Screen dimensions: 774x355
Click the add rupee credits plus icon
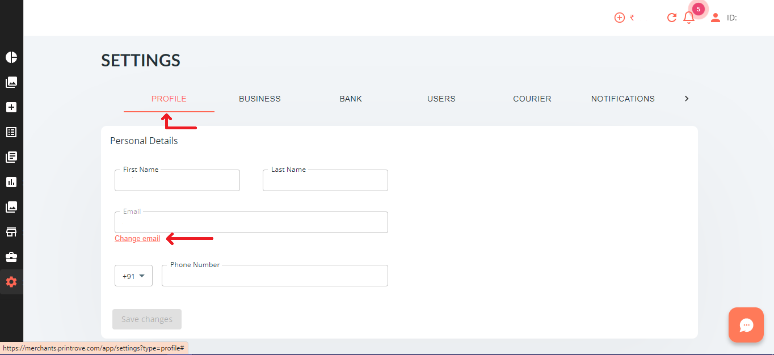(x=620, y=18)
